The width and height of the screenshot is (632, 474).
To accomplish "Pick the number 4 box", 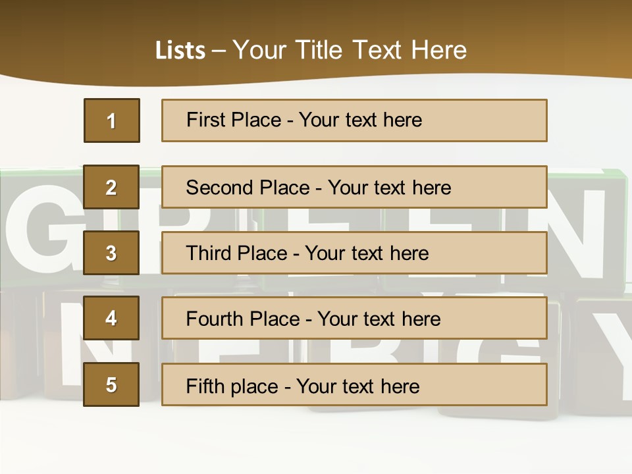I will 111,318.
